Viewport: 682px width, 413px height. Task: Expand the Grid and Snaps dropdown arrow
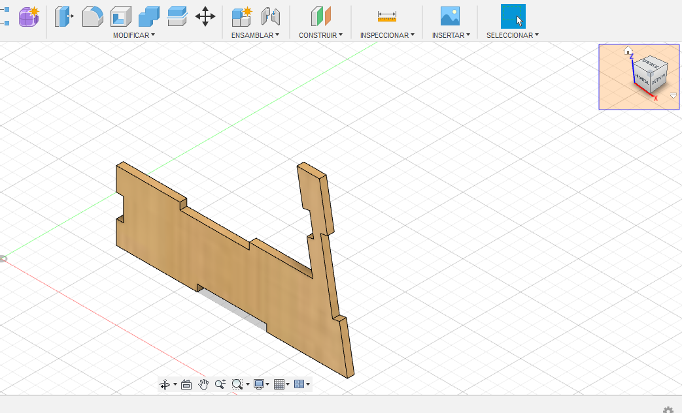coord(288,384)
